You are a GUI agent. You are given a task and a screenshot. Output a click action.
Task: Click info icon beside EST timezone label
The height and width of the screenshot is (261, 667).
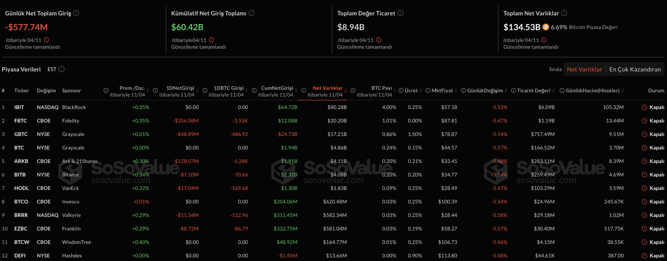(x=61, y=69)
